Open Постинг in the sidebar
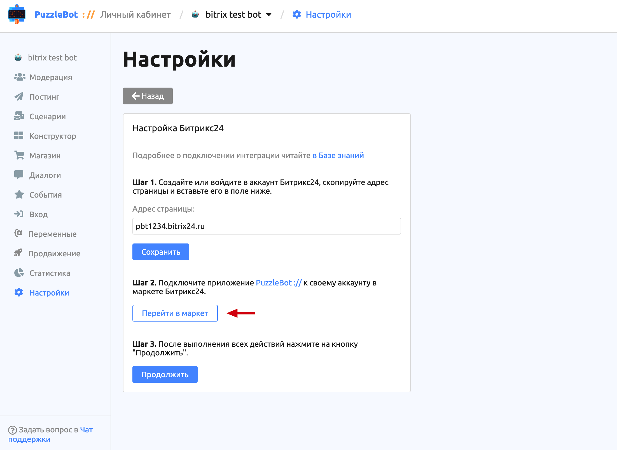 [44, 97]
